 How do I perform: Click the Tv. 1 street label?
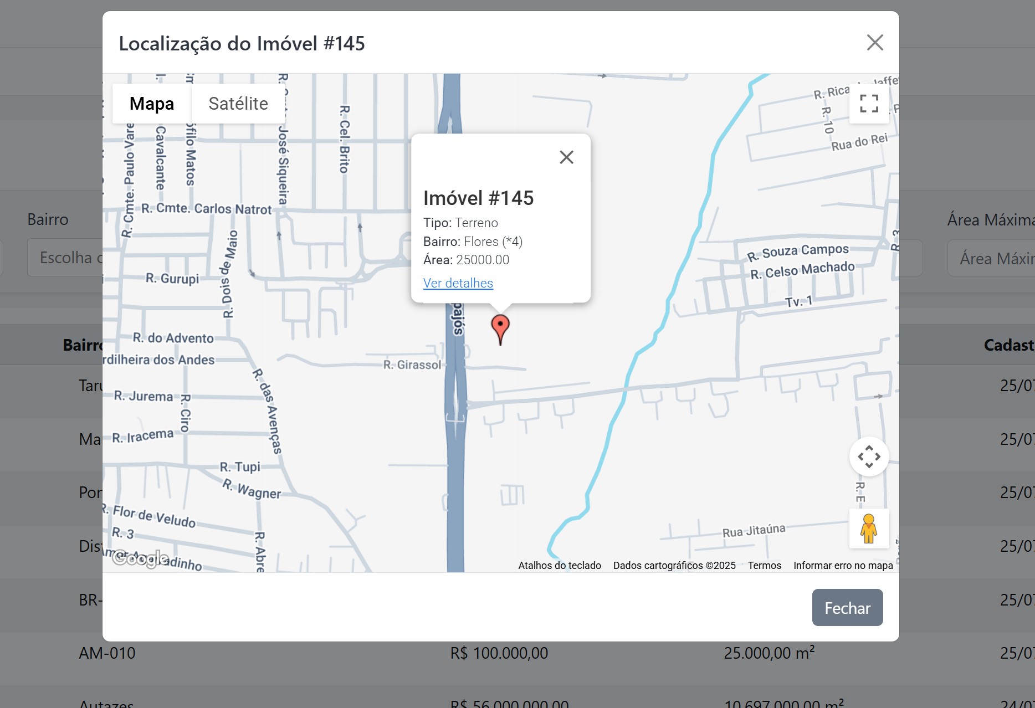point(798,301)
